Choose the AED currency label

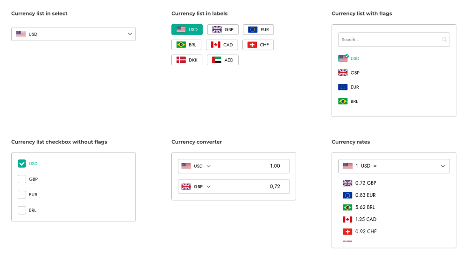[x=222, y=60]
